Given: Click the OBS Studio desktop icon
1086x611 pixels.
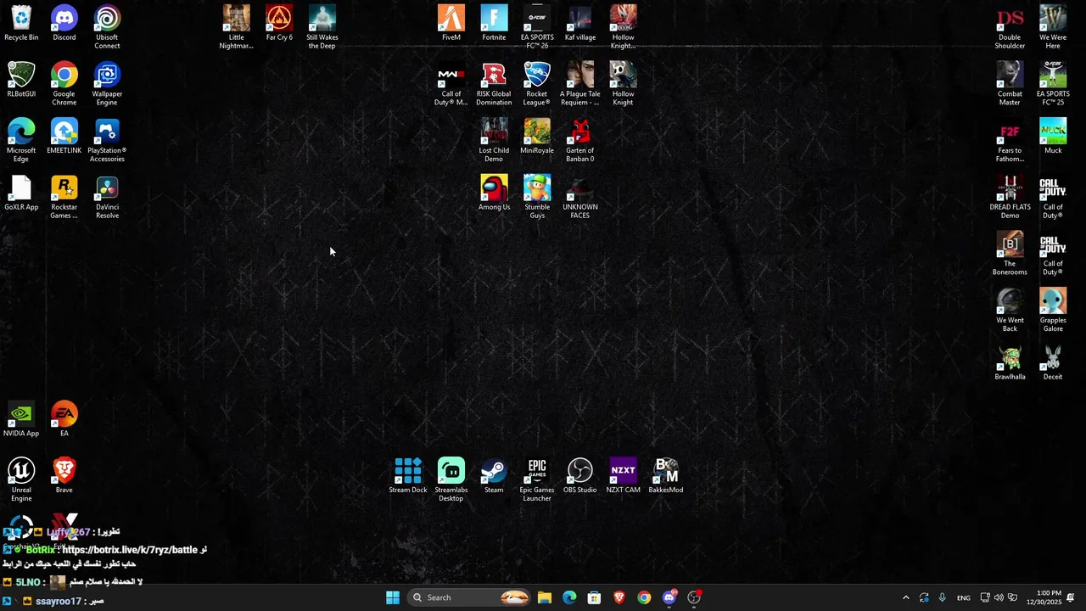Looking at the screenshot, I should (x=580, y=476).
